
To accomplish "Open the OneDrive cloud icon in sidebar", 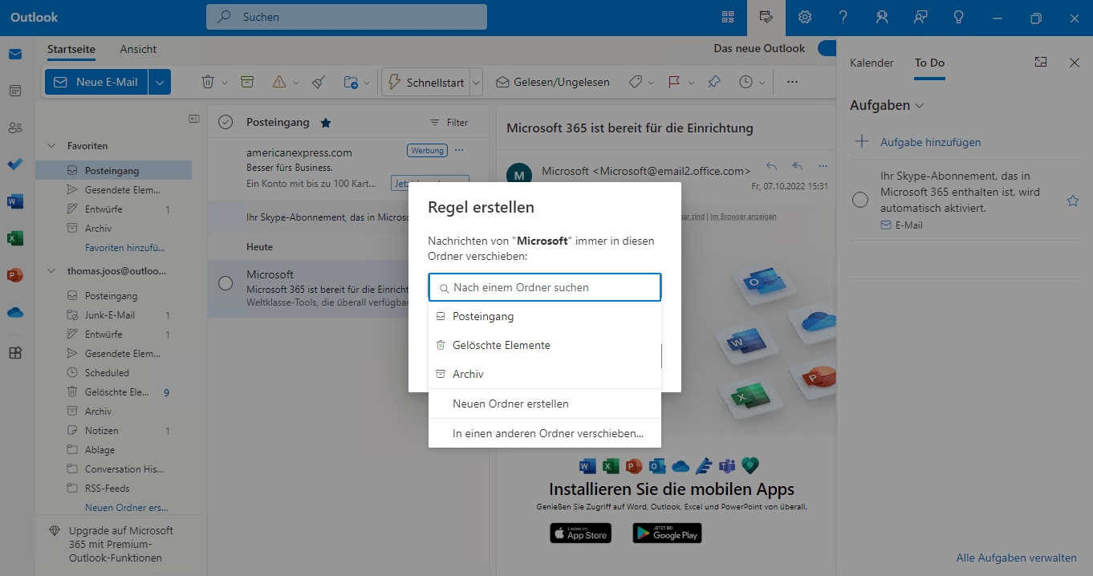I will [x=15, y=313].
